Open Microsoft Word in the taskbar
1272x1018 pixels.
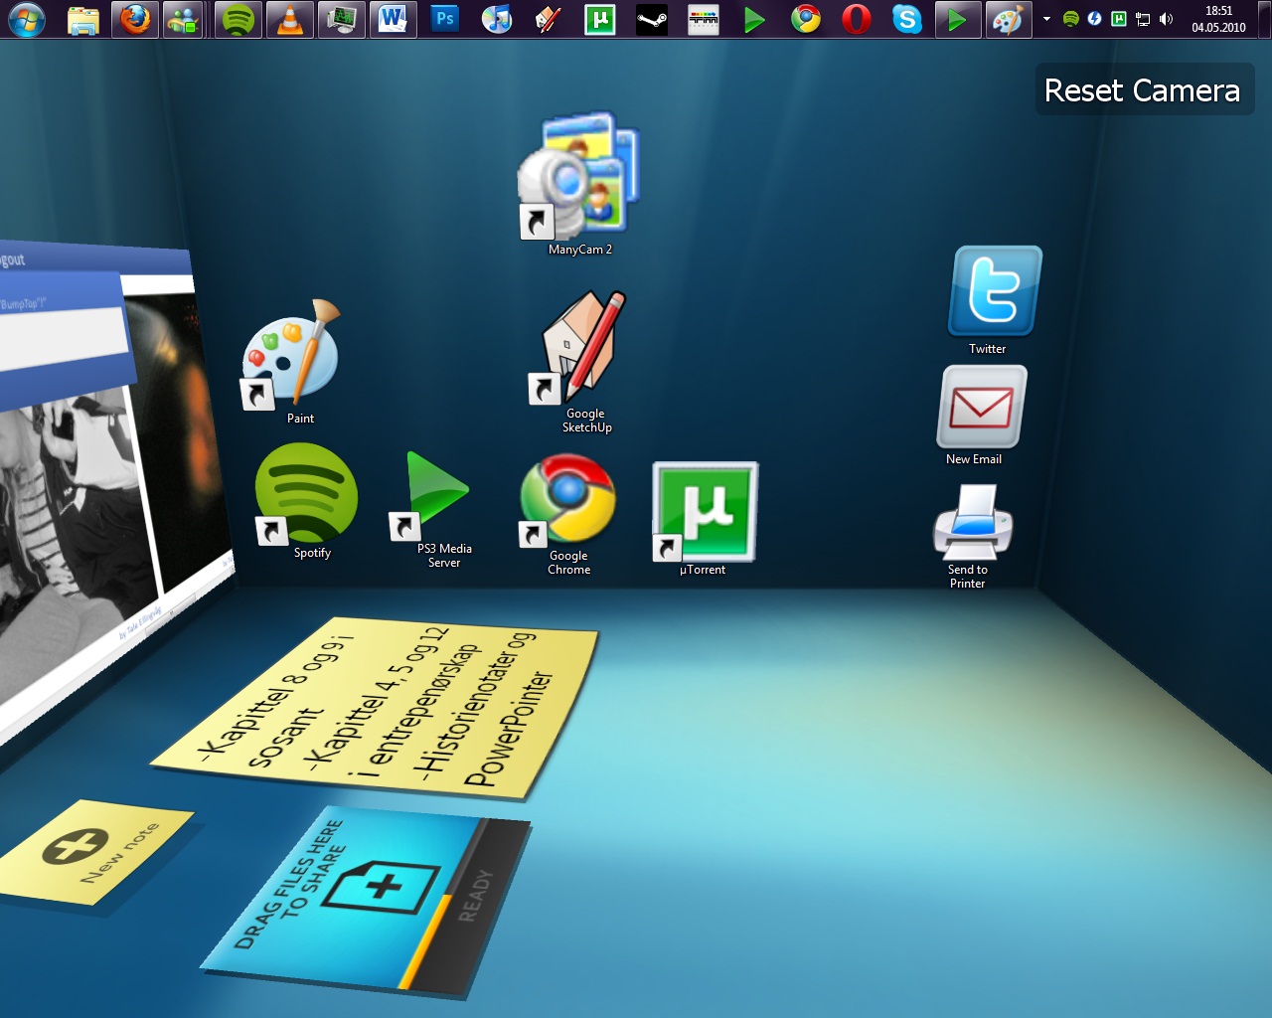point(393,20)
